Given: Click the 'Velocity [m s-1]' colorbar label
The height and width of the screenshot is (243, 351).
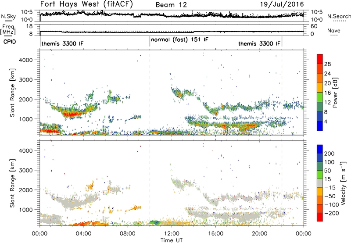Looking at the screenshot, I should pos(344,183).
